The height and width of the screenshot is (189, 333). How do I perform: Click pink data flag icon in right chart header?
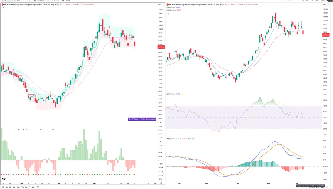(x=223, y=5)
